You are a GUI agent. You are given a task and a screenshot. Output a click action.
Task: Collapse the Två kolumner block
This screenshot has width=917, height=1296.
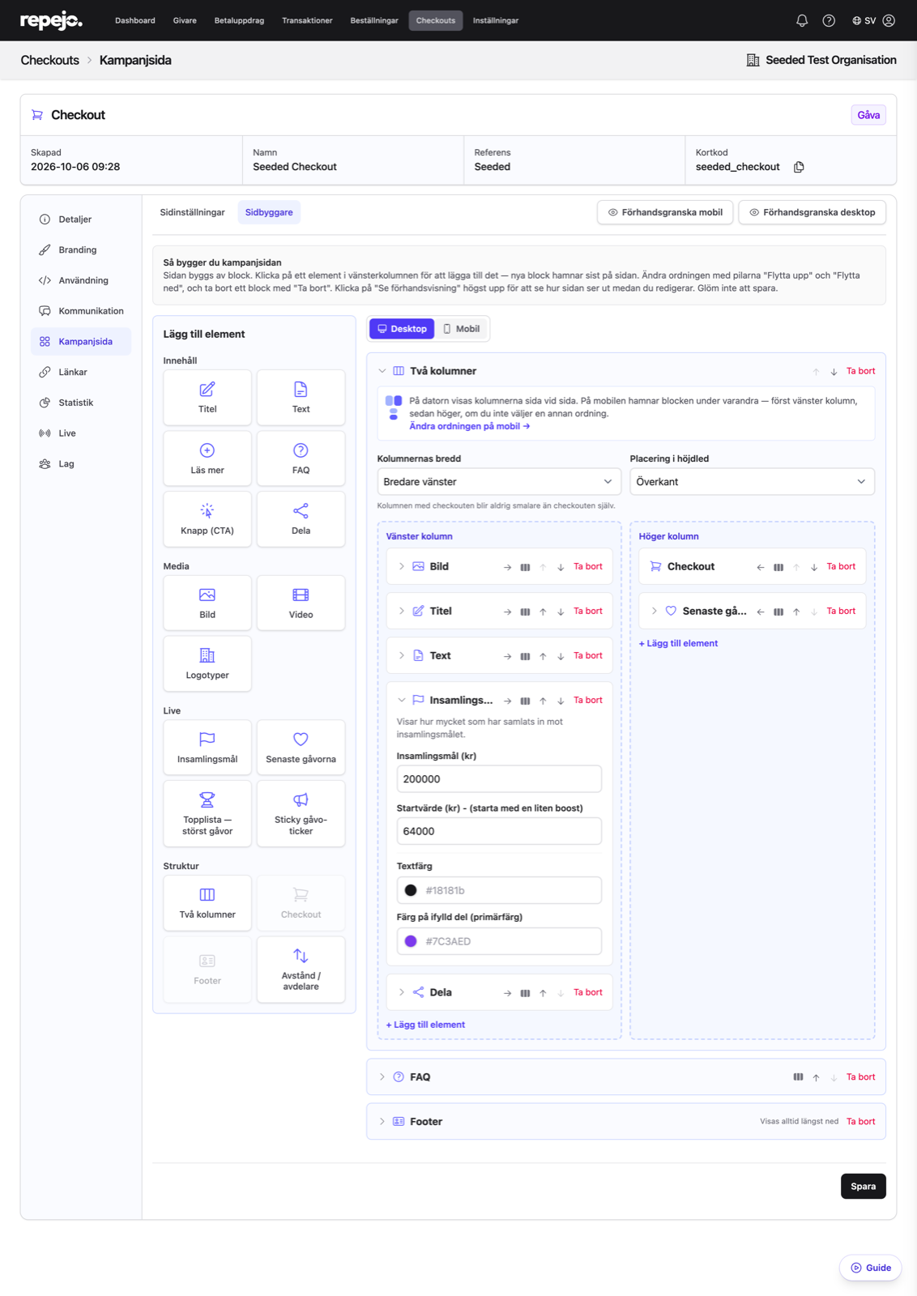pyautogui.click(x=382, y=371)
